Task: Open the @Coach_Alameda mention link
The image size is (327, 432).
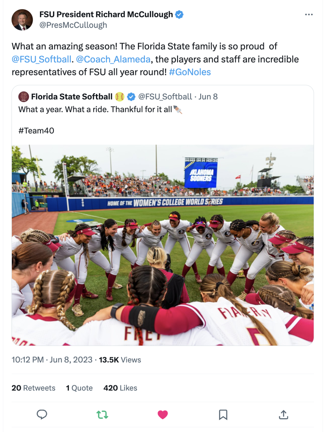Action: point(113,59)
